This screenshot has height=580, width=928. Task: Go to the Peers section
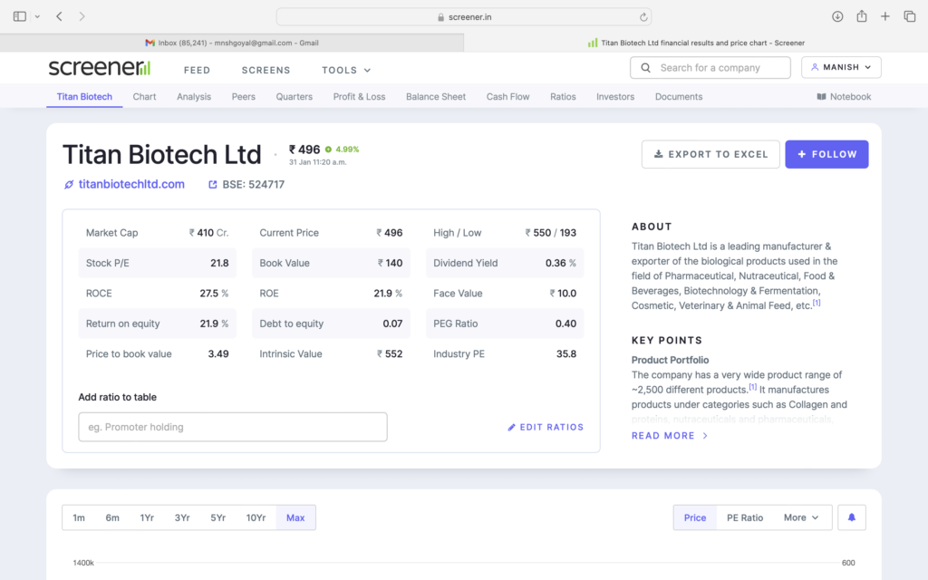point(243,96)
